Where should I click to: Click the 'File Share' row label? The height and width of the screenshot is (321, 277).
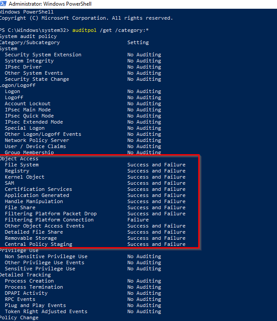[x=20, y=207]
